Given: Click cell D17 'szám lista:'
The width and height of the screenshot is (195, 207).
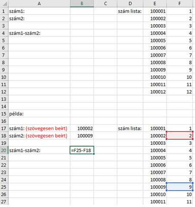Looking at the screenshot, I should click(130, 129).
